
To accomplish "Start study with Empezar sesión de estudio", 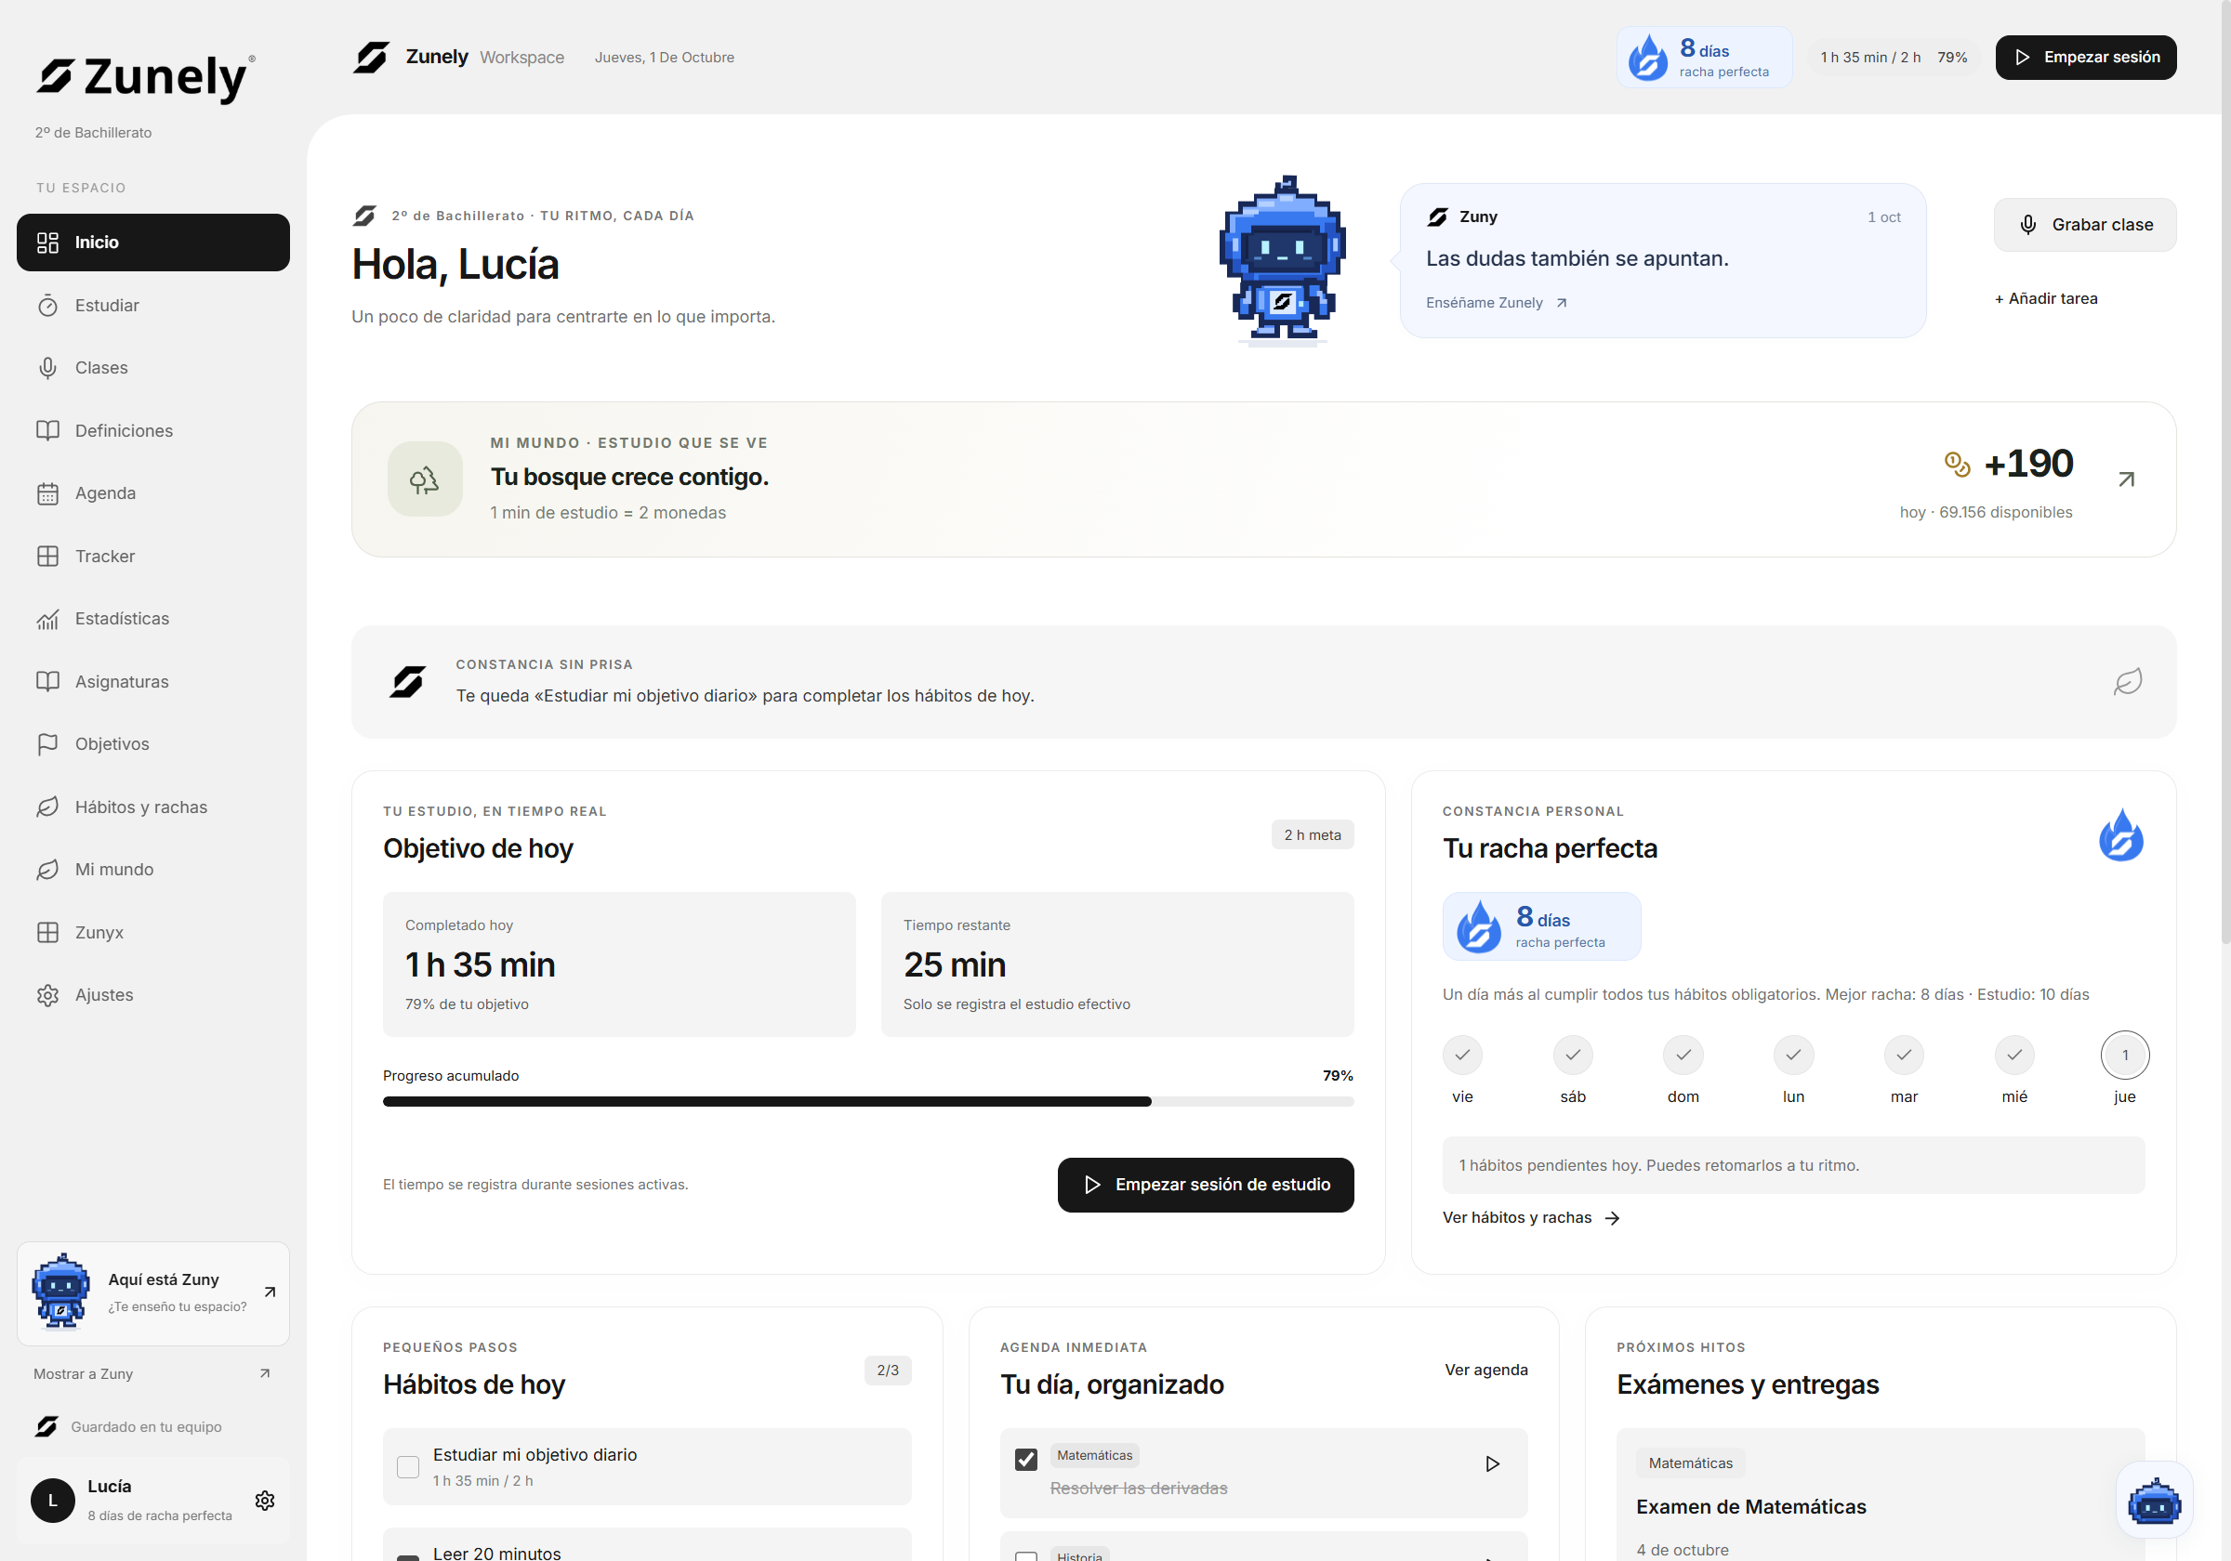I will pyautogui.click(x=1205, y=1184).
